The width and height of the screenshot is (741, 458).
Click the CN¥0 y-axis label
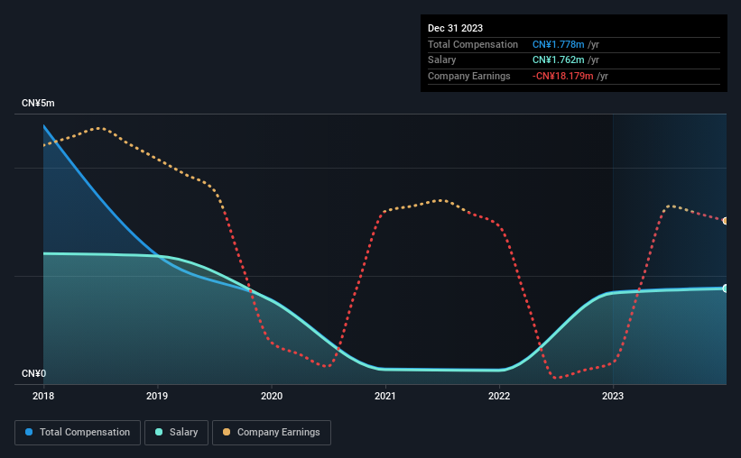(x=34, y=373)
